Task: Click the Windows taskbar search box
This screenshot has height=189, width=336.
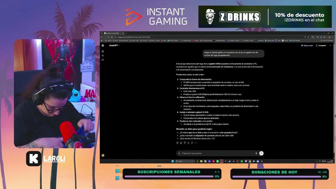Action: pyautogui.click(x=185, y=161)
